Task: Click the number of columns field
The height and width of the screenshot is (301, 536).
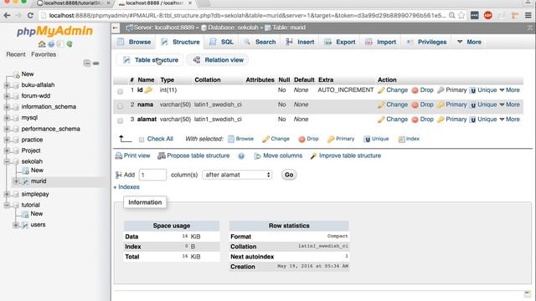Action: (152, 175)
